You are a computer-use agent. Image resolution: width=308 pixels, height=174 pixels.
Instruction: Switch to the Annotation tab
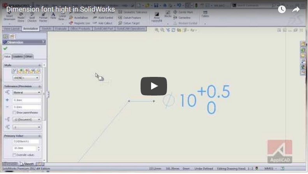pyautogui.click(x=30, y=29)
